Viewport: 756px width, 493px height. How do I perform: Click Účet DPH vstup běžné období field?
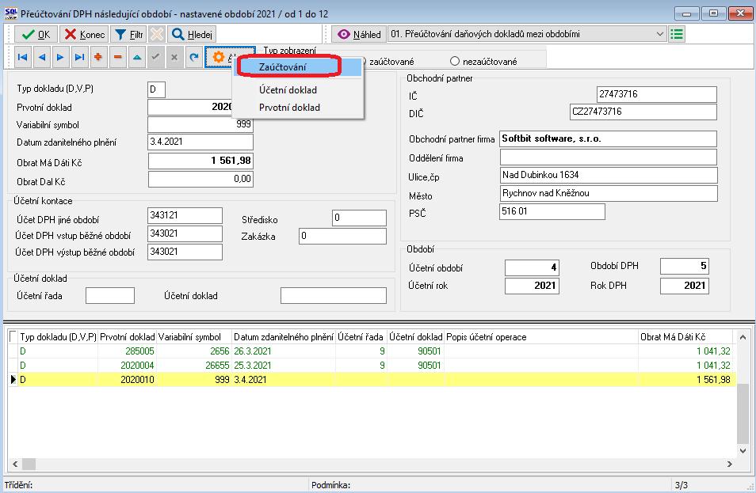coord(185,234)
